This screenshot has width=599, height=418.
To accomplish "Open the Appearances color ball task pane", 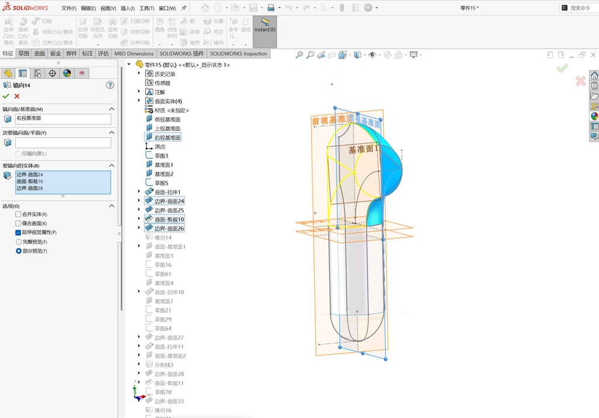I will 594,116.
